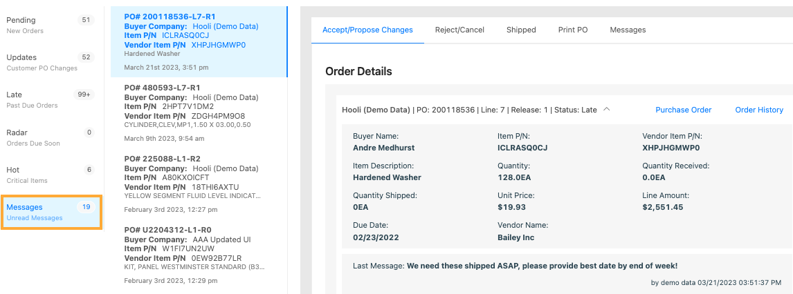Collapse the order header chevron after Status: Late
Viewport: 793px width, 294px height.
[x=607, y=109]
